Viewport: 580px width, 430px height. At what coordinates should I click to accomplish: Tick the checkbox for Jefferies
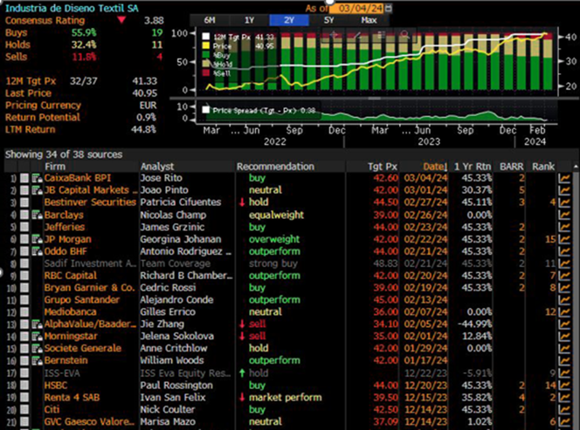point(24,227)
